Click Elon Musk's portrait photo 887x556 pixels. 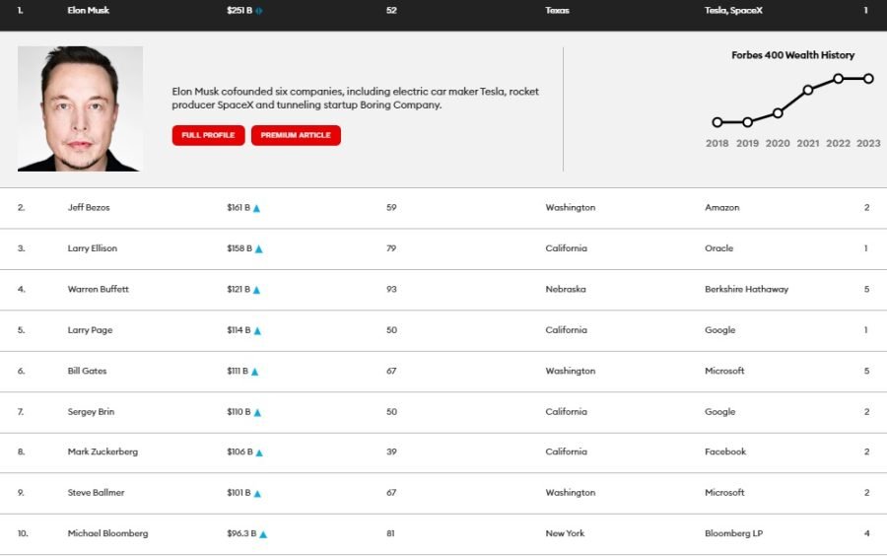pyautogui.click(x=80, y=108)
